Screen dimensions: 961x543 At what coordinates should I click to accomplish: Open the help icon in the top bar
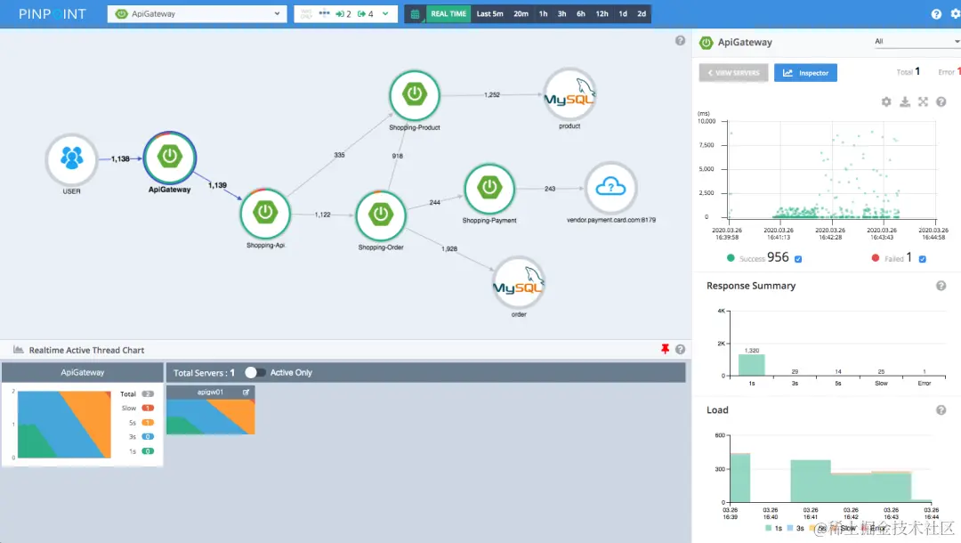pyautogui.click(x=936, y=14)
